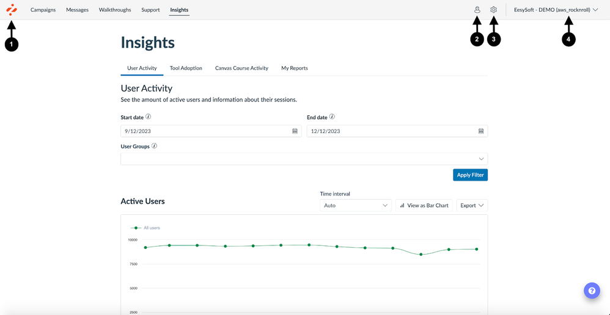
Task: Click the User Groups info icon
Action: pos(154,146)
